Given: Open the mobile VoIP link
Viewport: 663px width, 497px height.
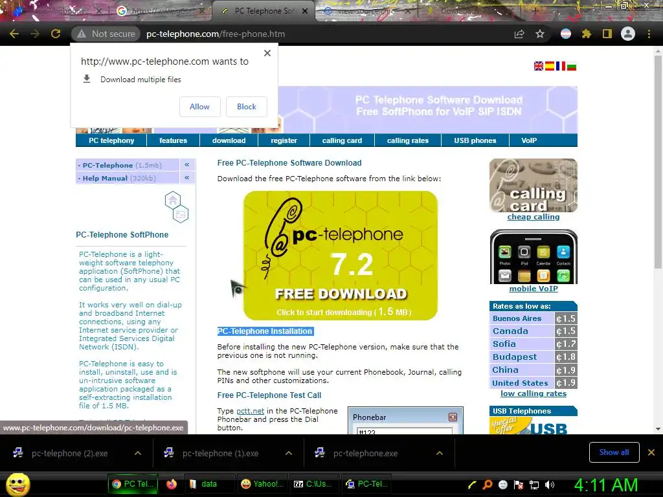Looking at the screenshot, I should point(534,289).
